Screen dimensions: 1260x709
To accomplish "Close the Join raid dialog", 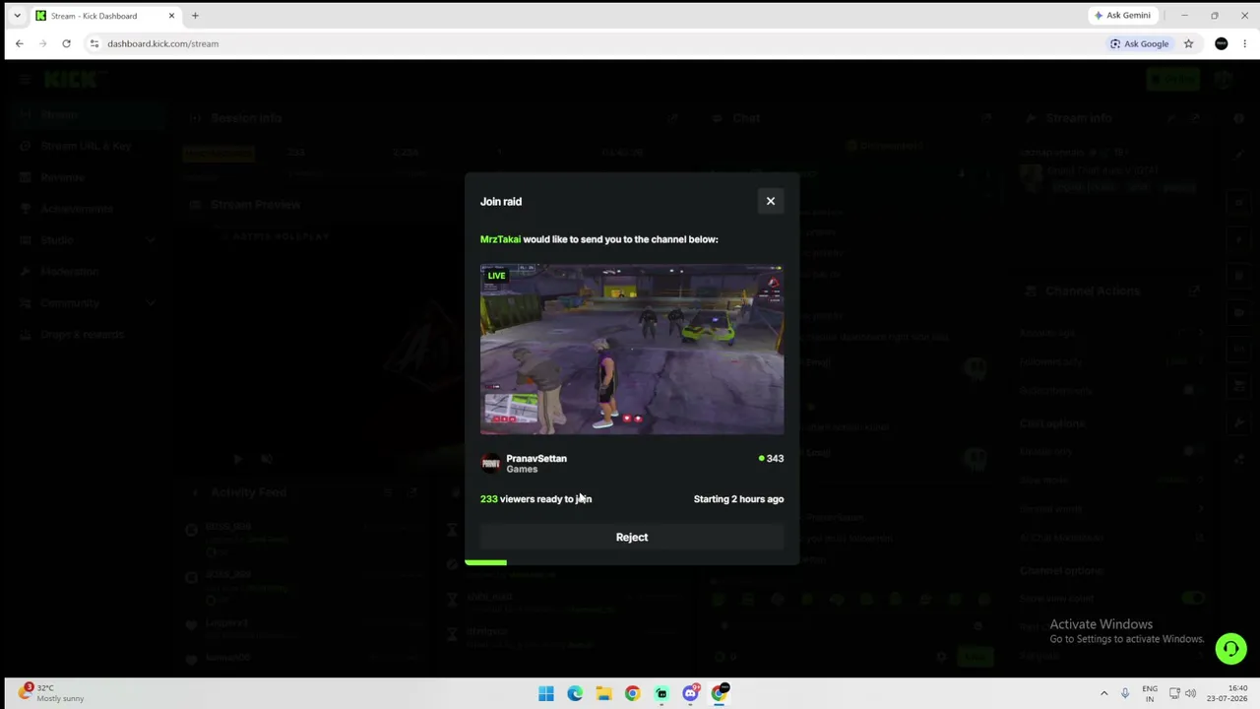I will [x=771, y=201].
